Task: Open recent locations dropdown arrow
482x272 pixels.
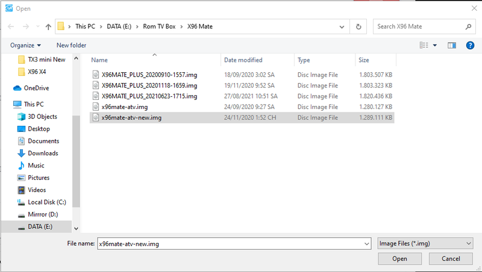Action: point(38,26)
